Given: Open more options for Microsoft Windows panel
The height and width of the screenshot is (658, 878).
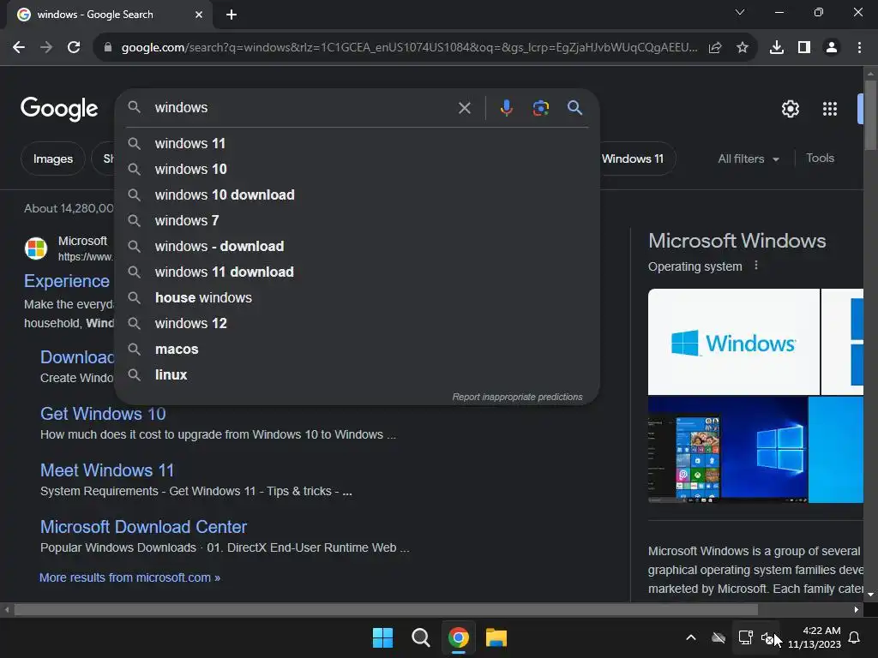Looking at the screenshot, I should 756,266.
